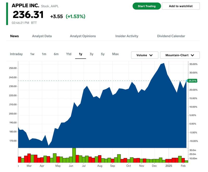This screenshot has width=208, height=172.
Task: Click the Start Trading button
Action: pos(147,6)
